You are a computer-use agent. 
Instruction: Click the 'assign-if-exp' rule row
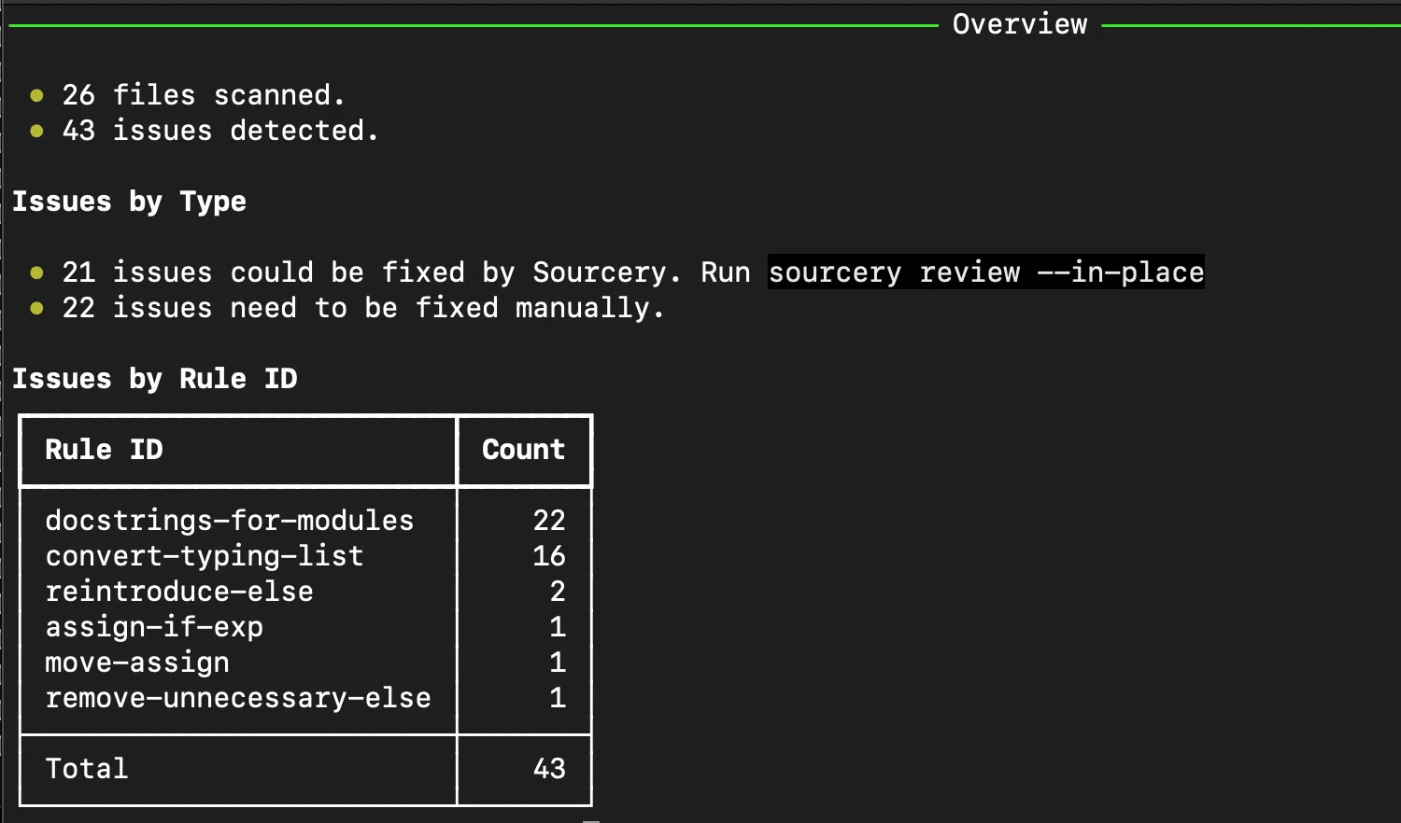[x=154, y=627]
